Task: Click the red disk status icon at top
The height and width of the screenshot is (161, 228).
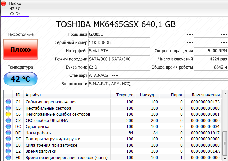Action: tap(3, 3)
